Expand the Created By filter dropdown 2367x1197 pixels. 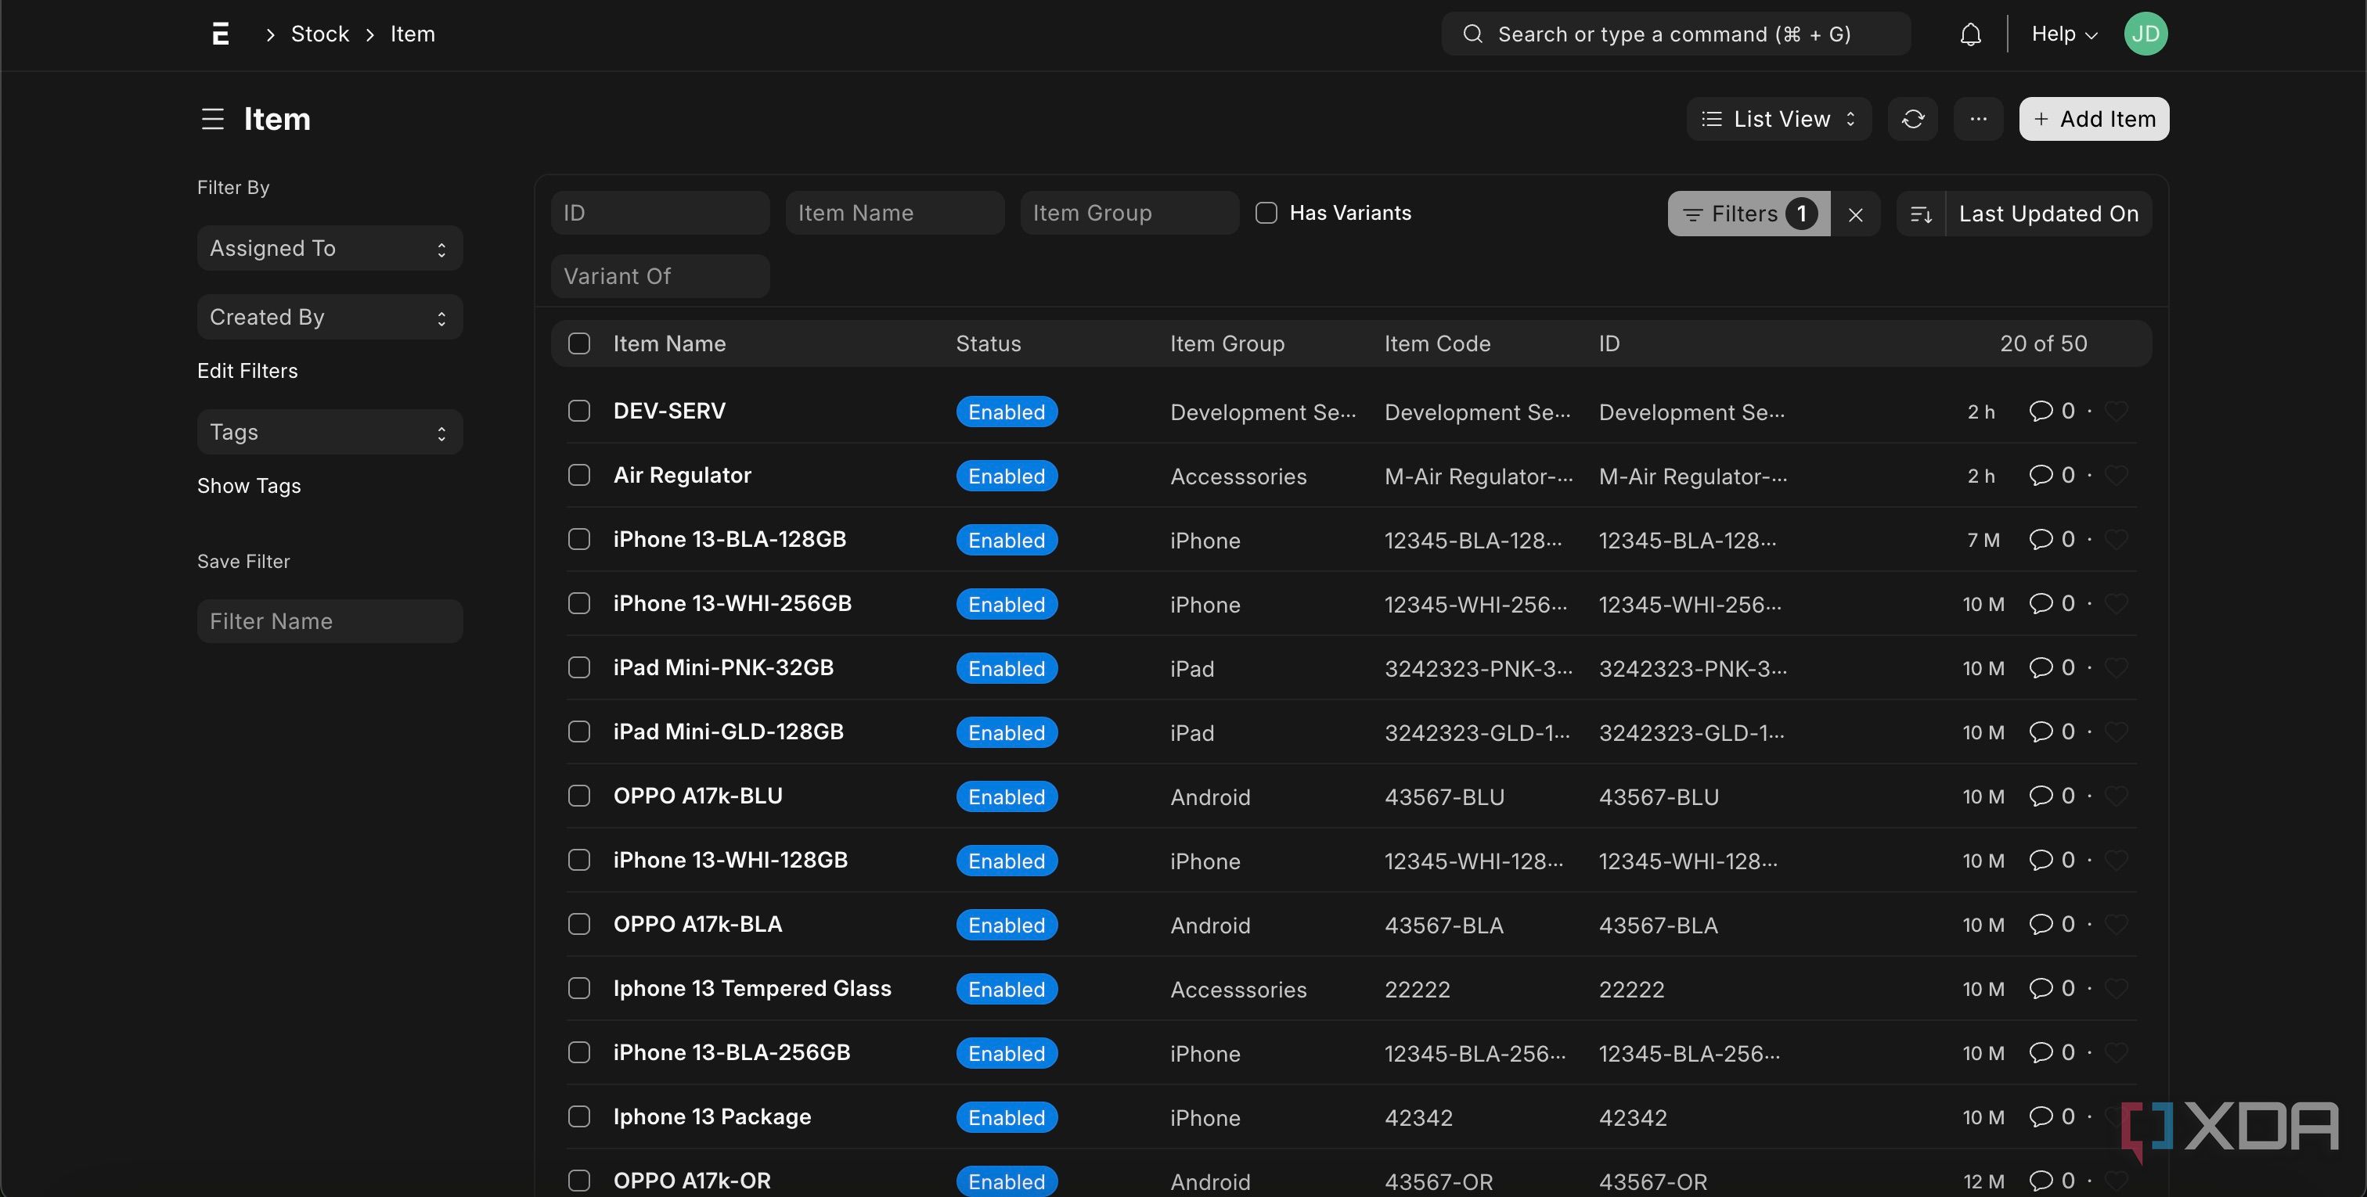click(329, 317)
